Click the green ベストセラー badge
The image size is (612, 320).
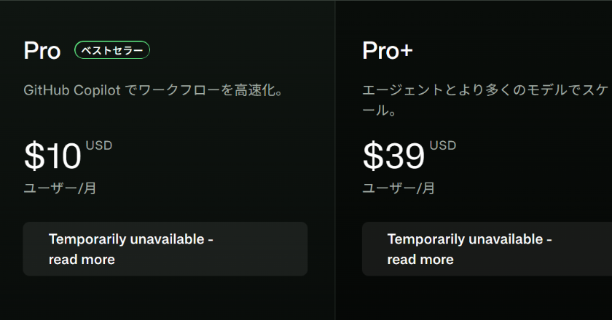pyautogui.click(x=112, y=50)
